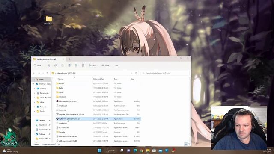Go back with the Back arrow

coord(34,73)
